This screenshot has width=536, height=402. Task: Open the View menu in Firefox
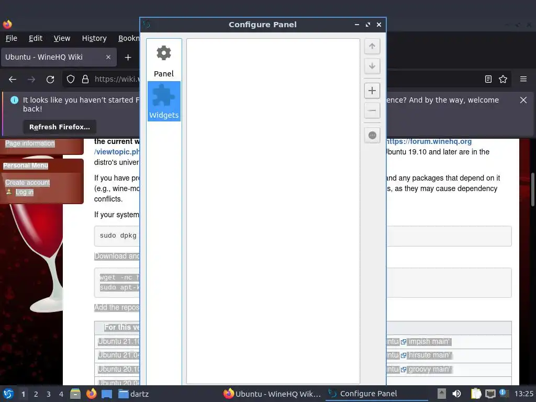[62, 38]
